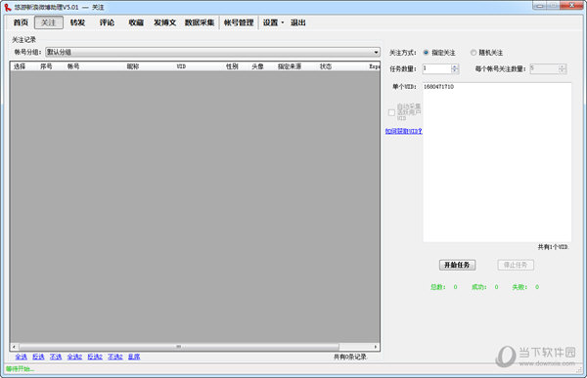Click the 全选 link below the table

pyautogui.click(x=21, y=357)
